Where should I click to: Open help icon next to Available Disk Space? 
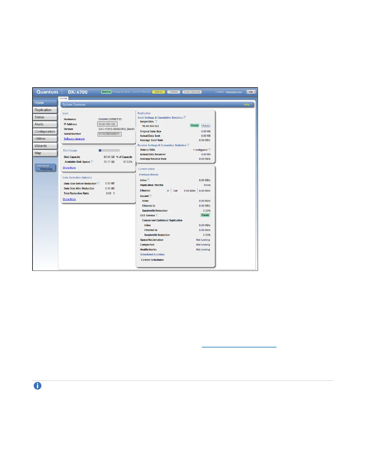pyautogui.click(x=92, y=162)
